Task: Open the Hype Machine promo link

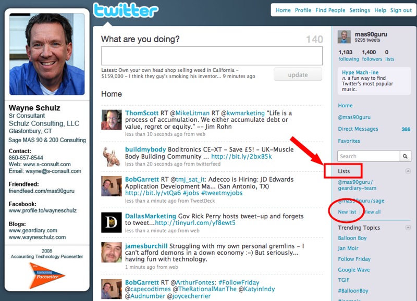Action: [x=360, y=72]
